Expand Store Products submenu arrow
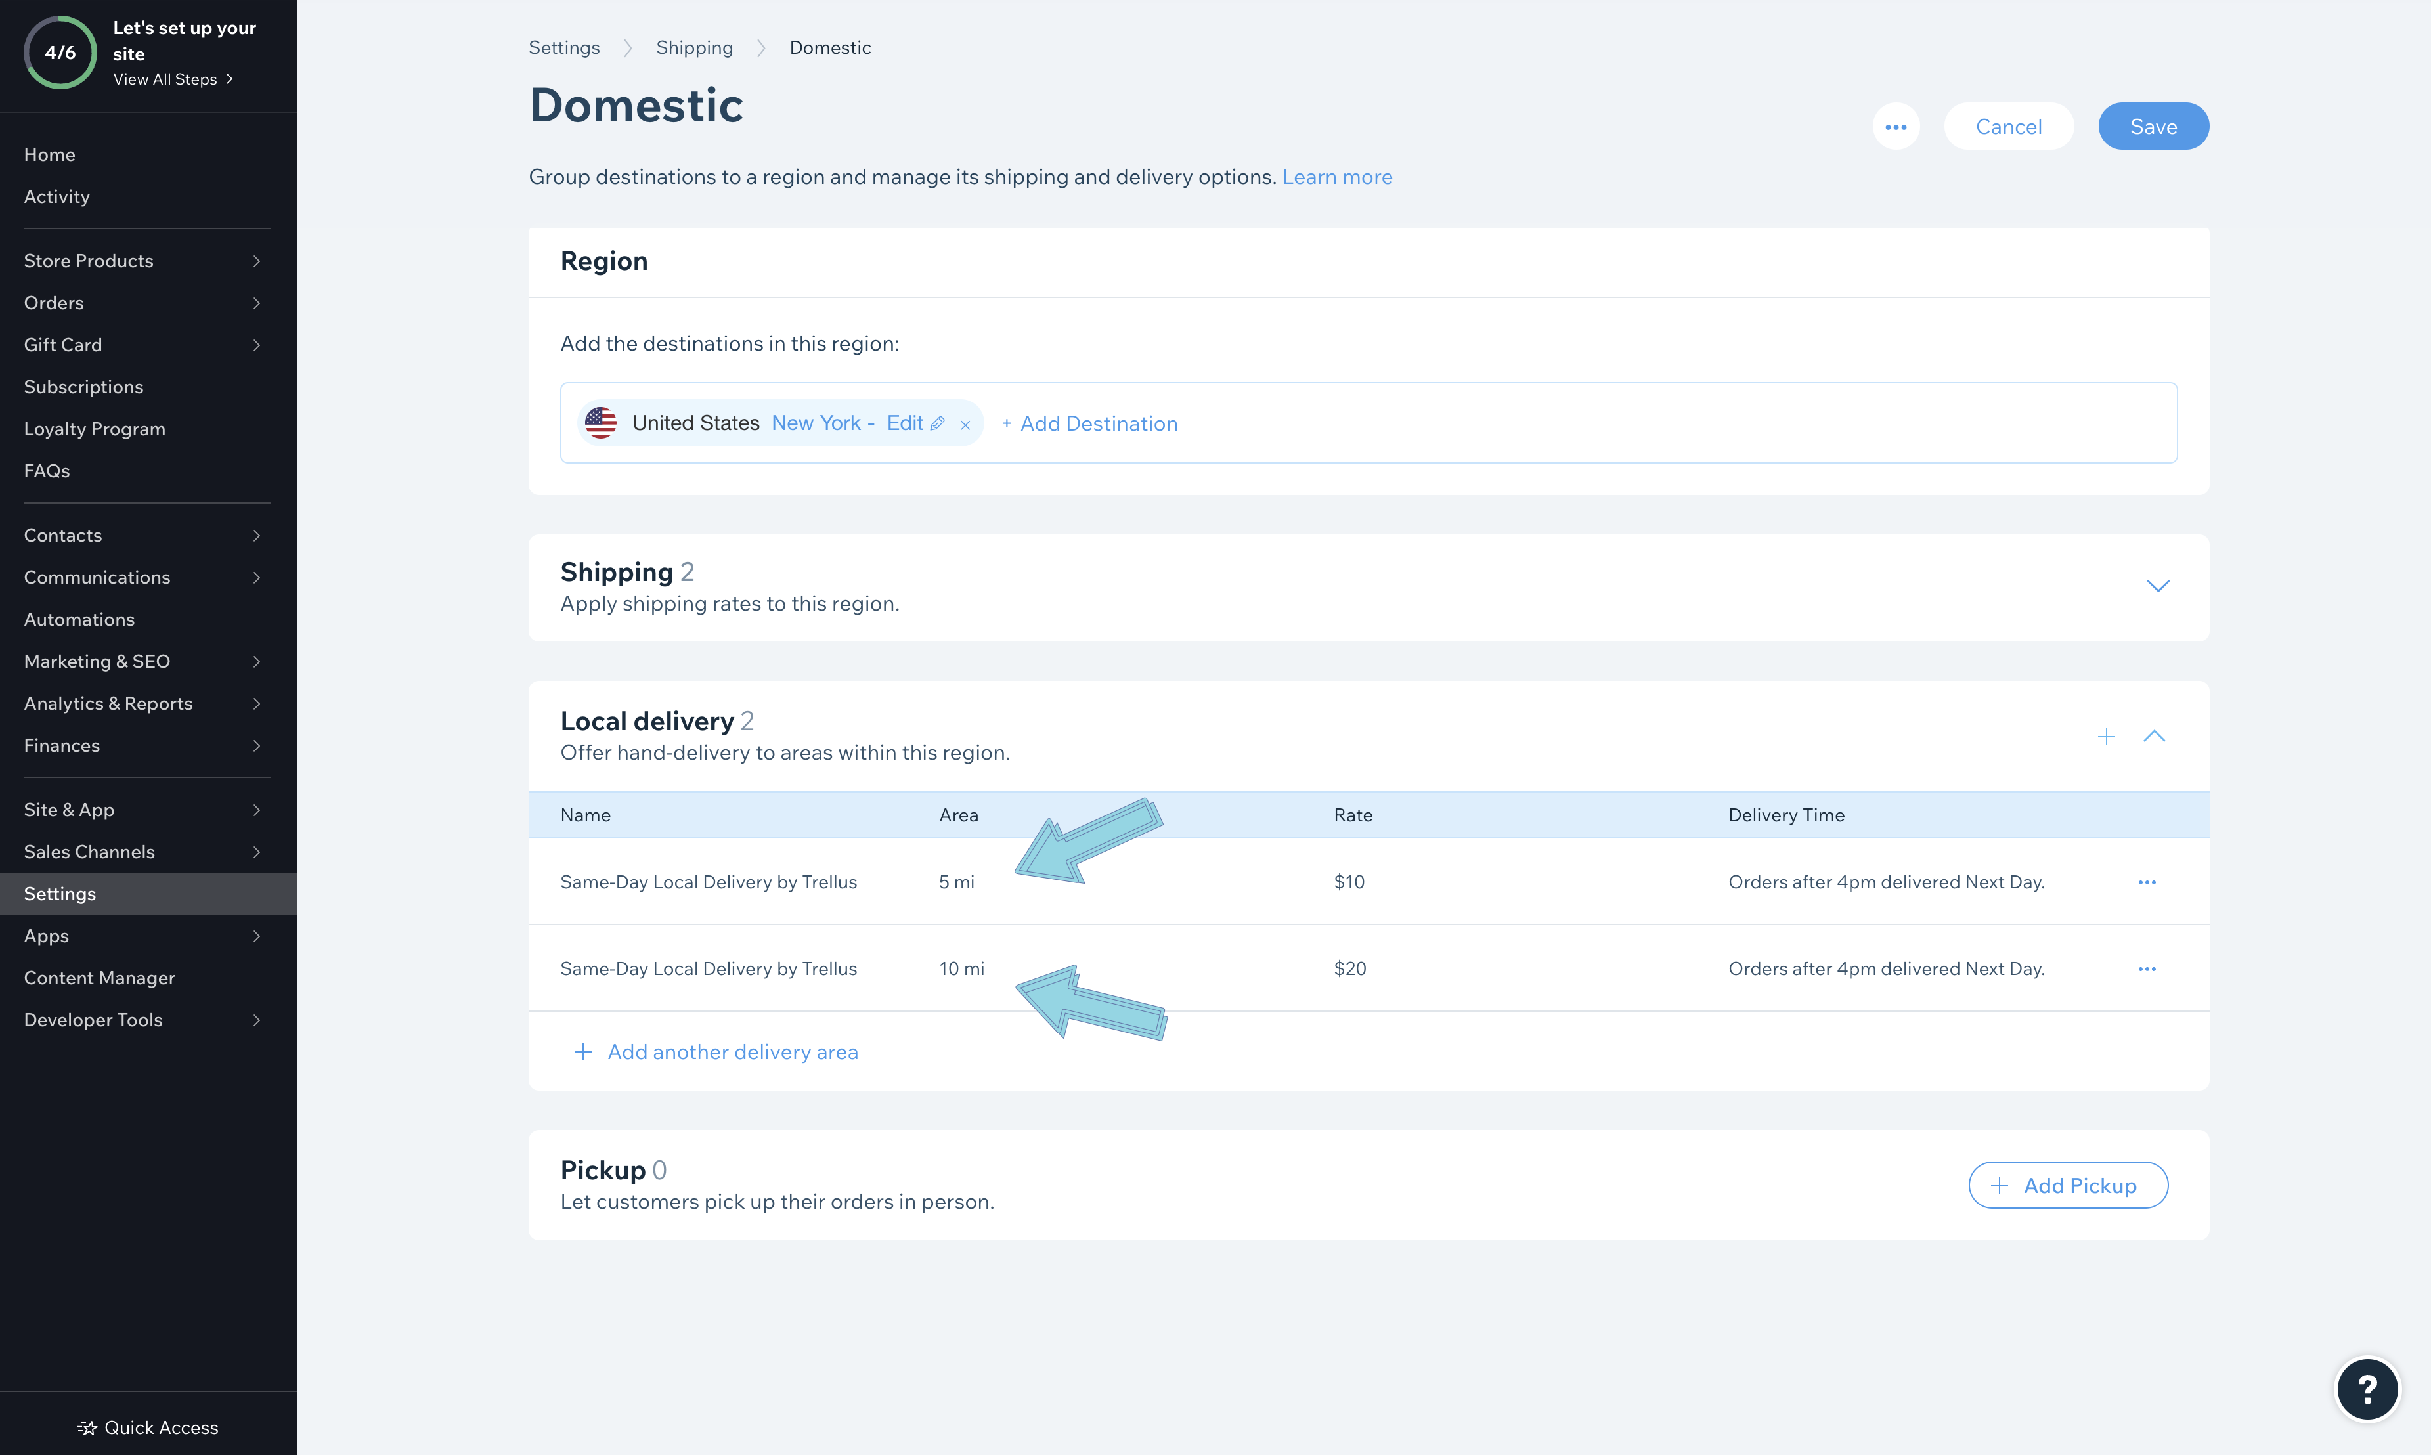This screenshot has height=1455, width=2431. click(x=257, y=261)
